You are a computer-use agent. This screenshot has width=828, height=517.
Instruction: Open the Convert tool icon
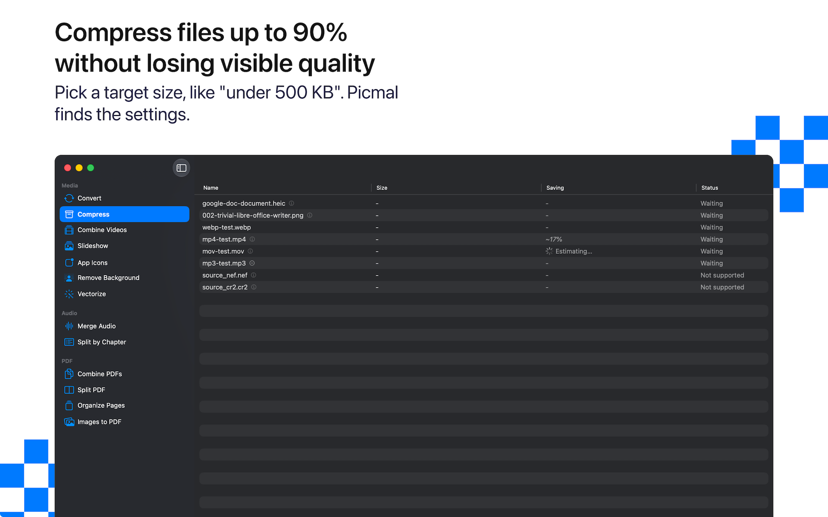(x=69, y=198)
